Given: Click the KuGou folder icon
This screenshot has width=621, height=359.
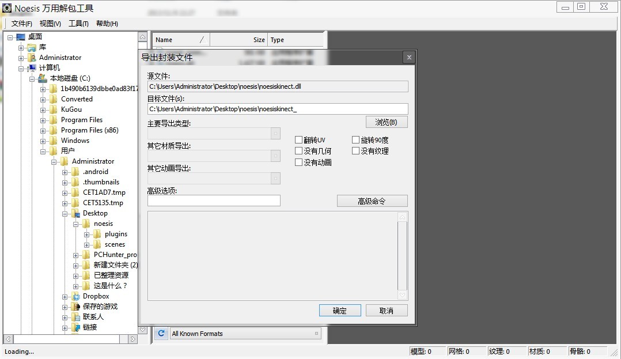Looking at the screenshot, I should point(54,109).
